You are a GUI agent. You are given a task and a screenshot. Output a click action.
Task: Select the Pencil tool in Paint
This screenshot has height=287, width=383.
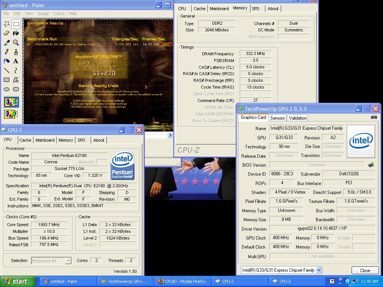[7, 52]
